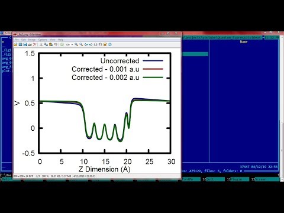Click the Zoom out magnifier icon

(x=81, y=45)
